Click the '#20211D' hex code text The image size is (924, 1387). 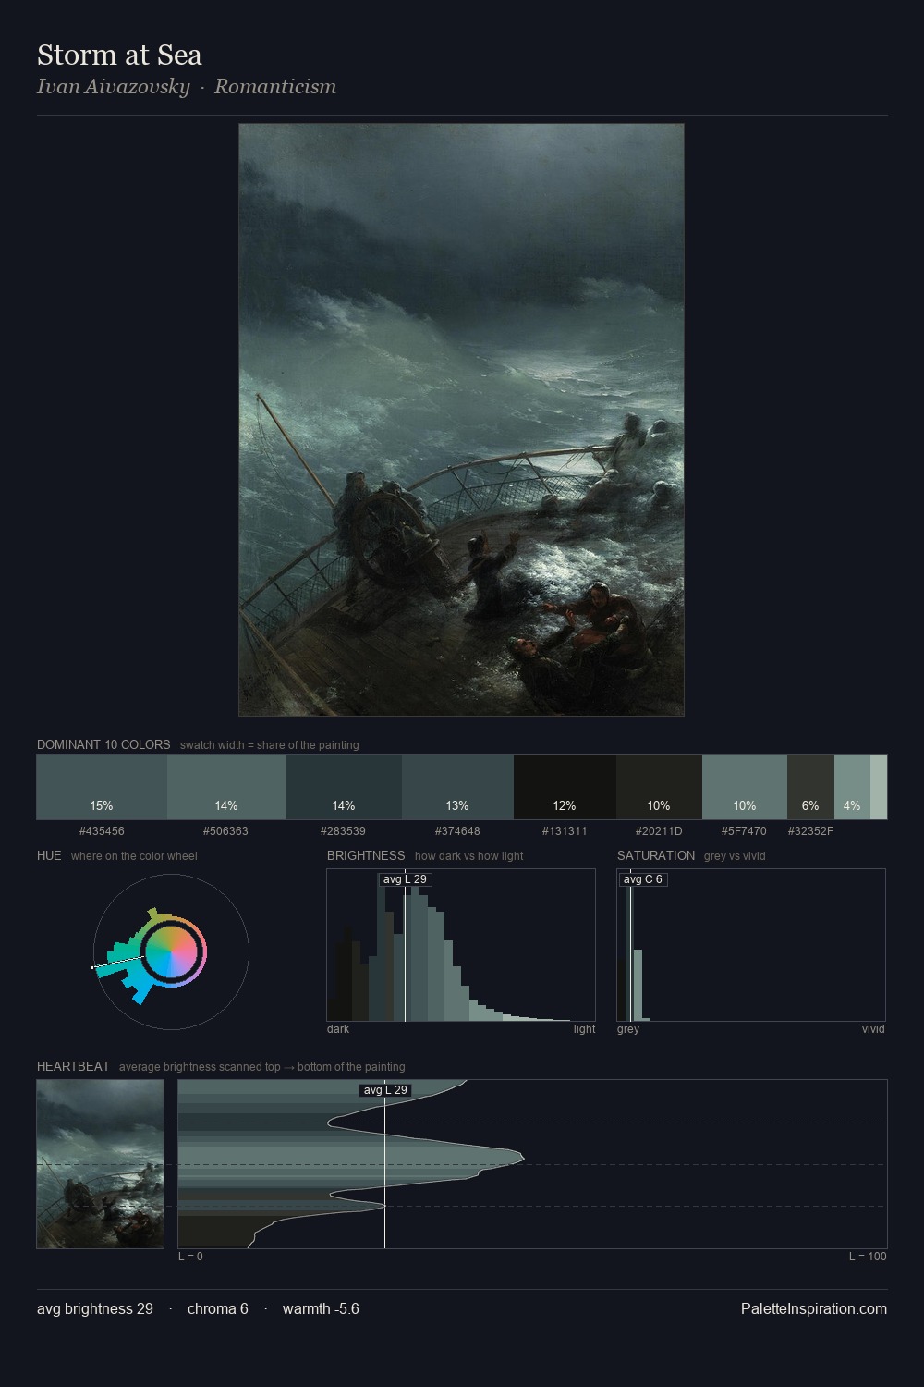click(x=659, y=830)
